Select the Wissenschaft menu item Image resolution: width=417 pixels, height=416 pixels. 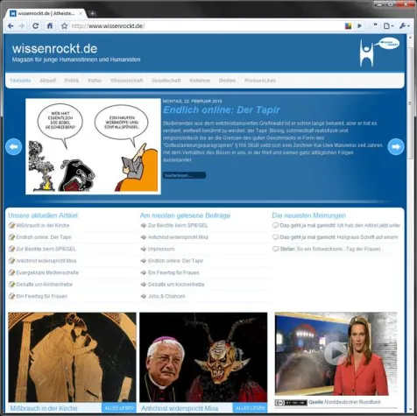tap(127, 81)
